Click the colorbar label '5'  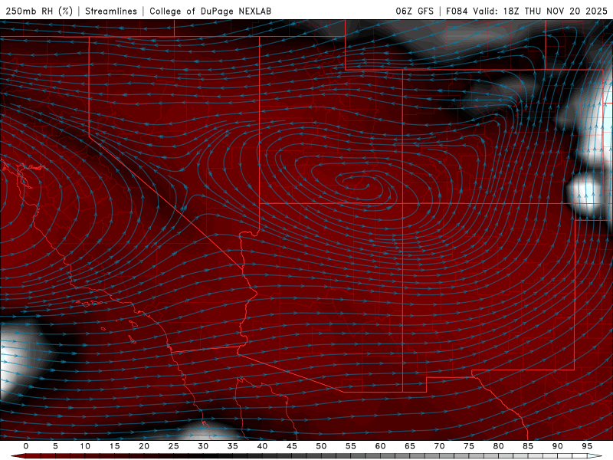coord(55,446)
